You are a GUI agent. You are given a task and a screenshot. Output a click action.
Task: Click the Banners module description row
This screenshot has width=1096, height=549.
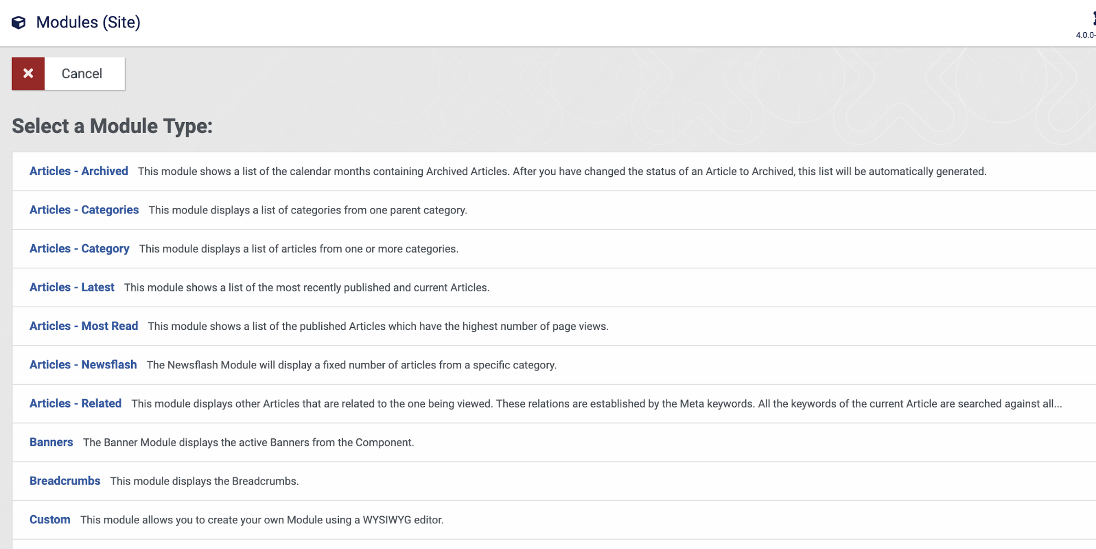tap(554, 442)
